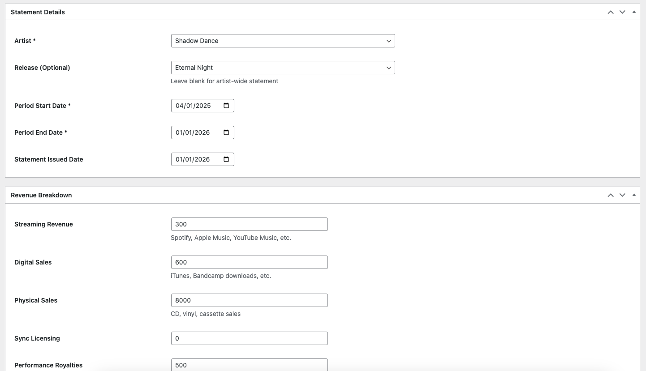Click the move-down arrow on Statement Details

pos(622,12)
